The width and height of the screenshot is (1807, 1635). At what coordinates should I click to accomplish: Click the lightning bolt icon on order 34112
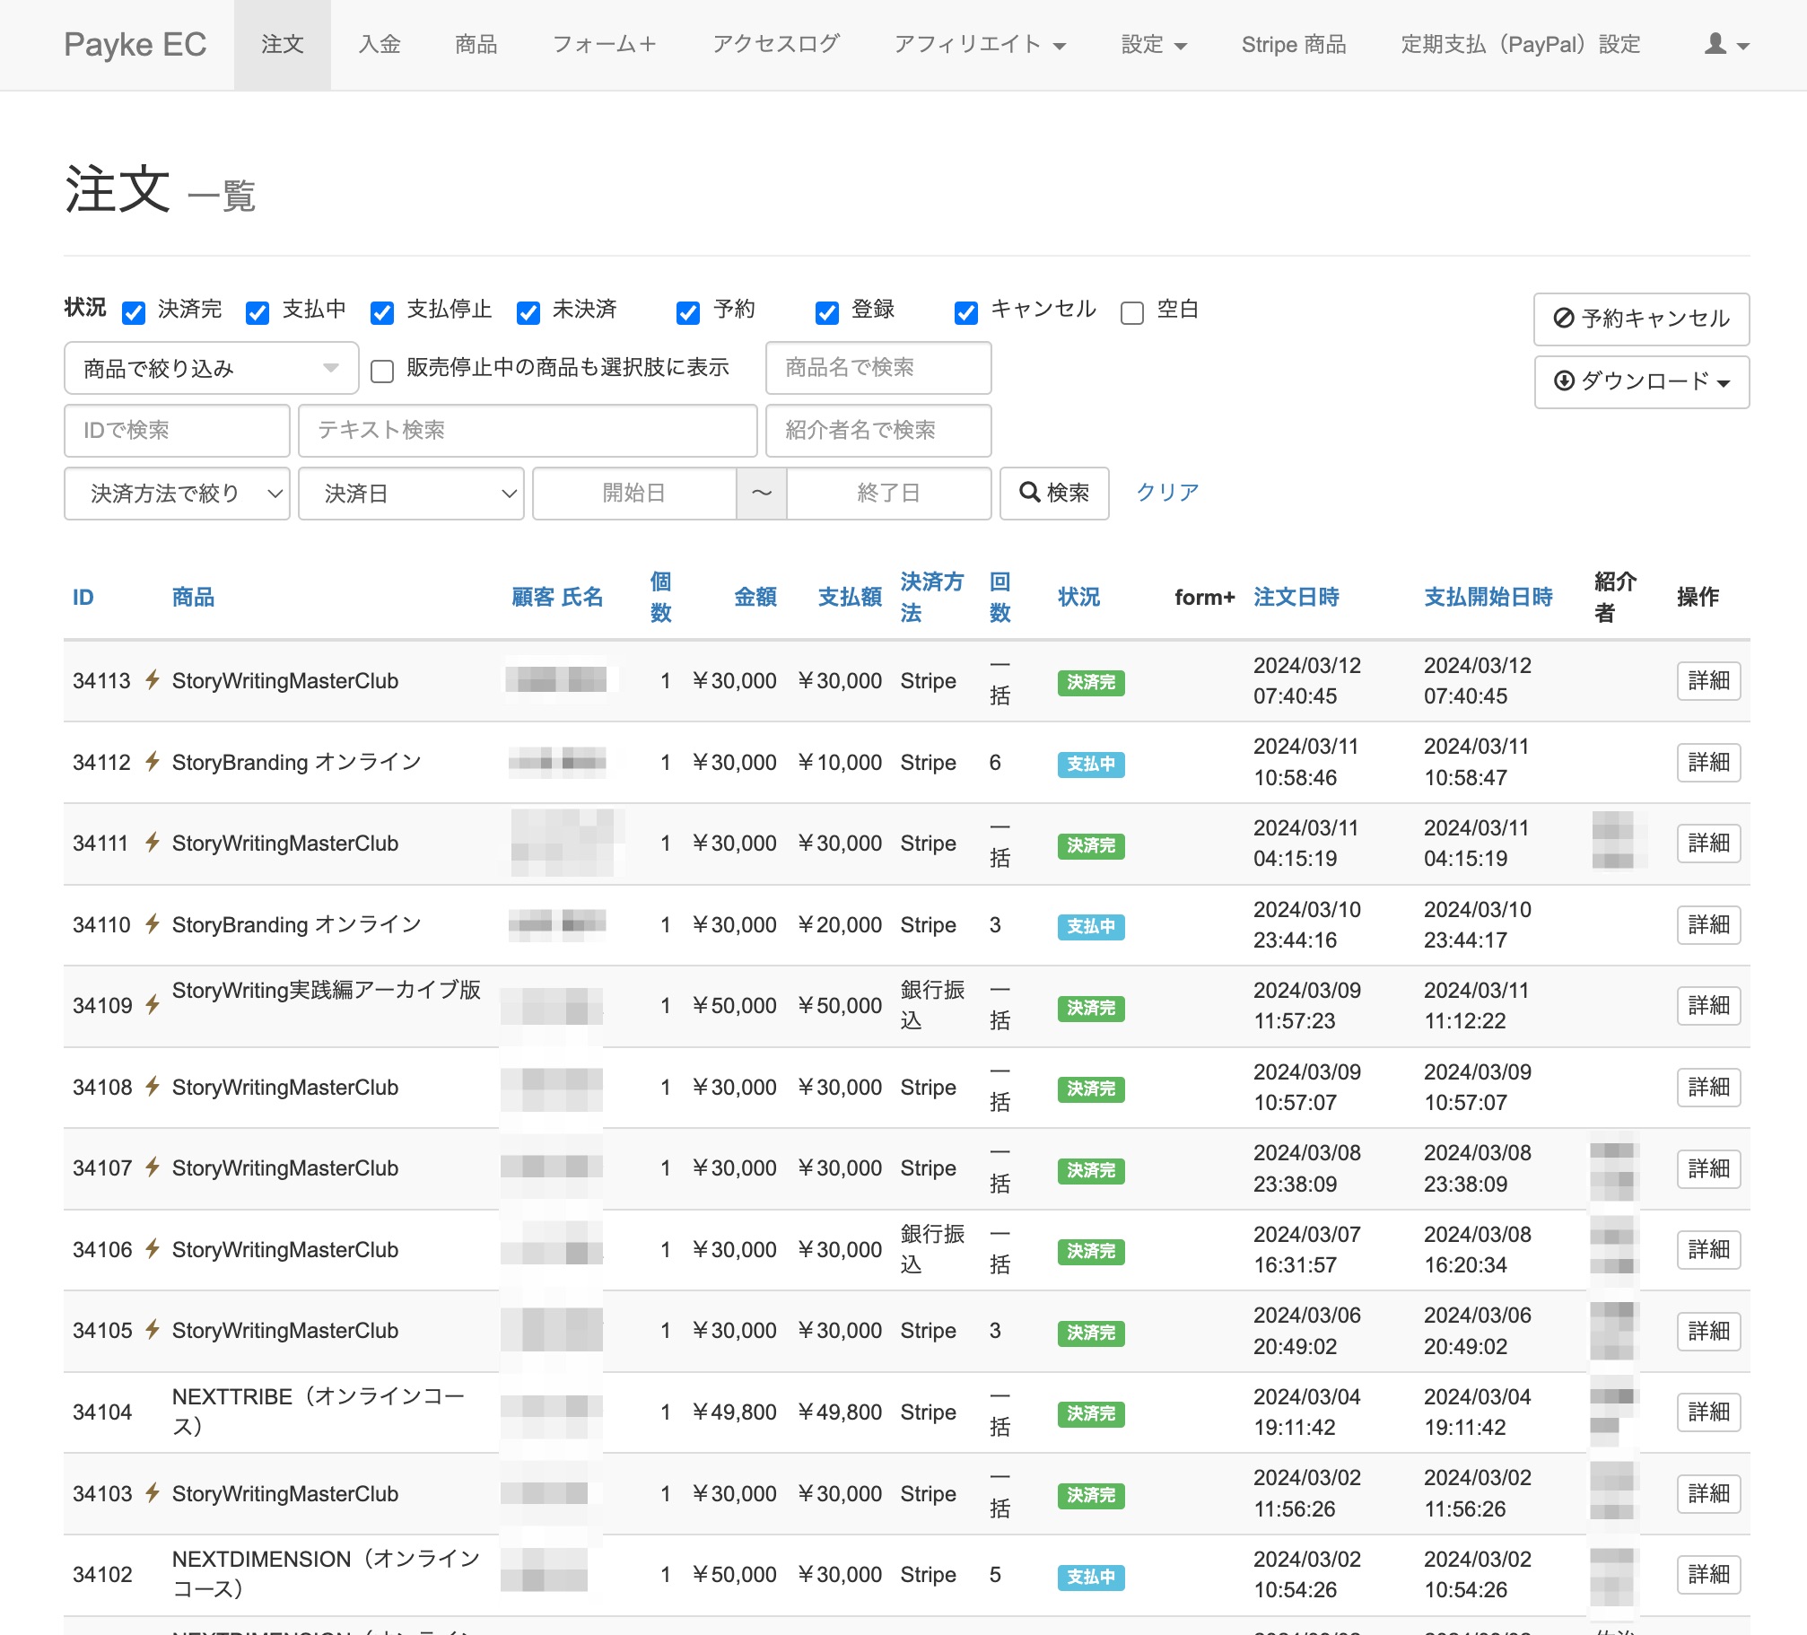coord(153,761)
